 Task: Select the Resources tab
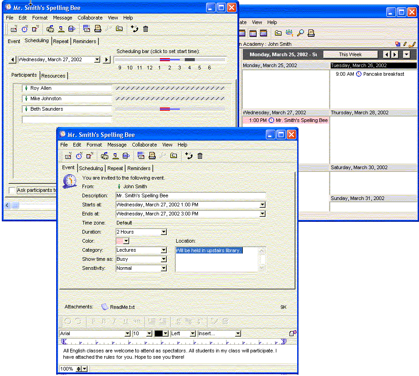(53, 76)
